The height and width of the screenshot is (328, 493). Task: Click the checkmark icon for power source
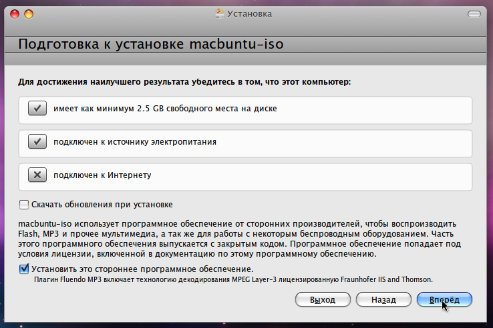37,142
